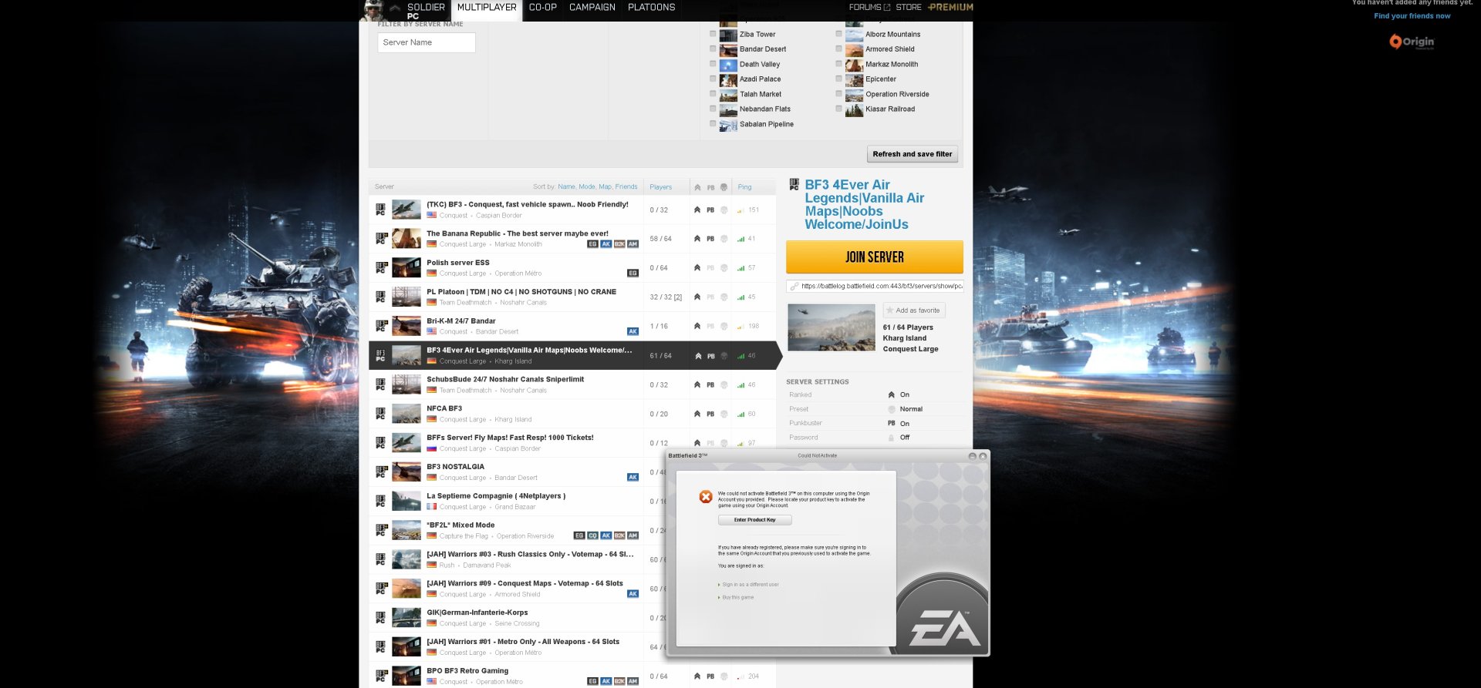Enable the Armored Shield map filter
1481x688 pixels.
[838, 49]
